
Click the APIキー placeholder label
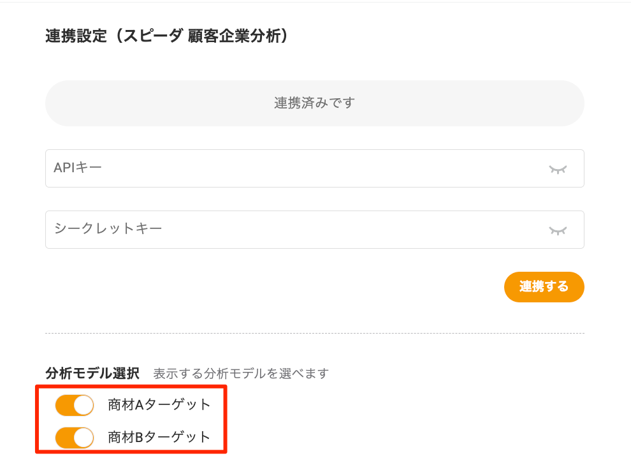pyautogui.click(x=78, y=168)
